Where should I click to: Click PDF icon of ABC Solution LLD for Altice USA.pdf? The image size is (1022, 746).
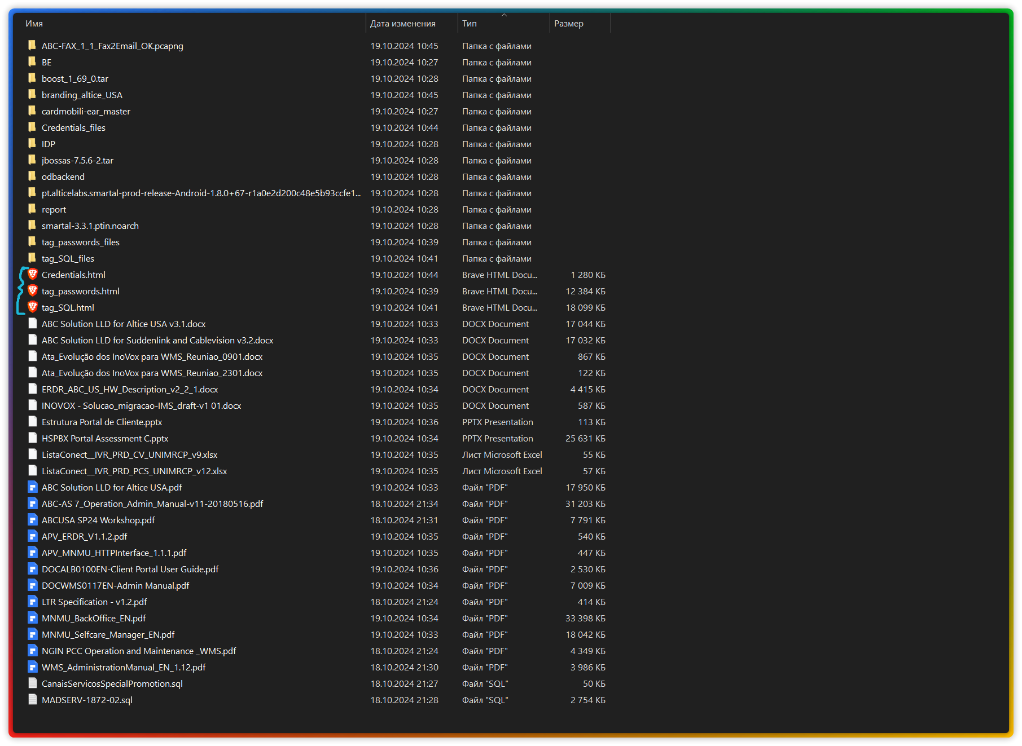[x=33, y=487]
